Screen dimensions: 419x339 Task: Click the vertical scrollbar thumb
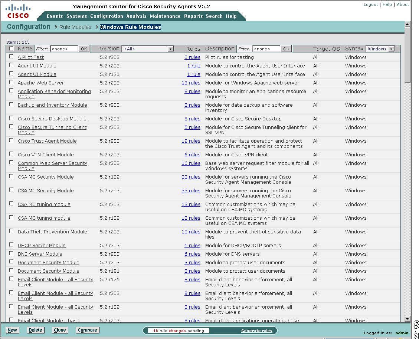pyautogui.click(x=407, y=55)
